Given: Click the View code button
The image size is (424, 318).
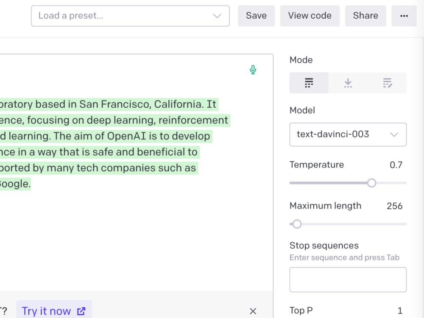Looking at the screenshot, I should [x=310, y=16].
